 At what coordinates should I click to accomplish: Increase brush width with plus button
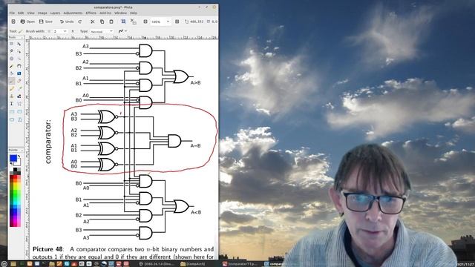[x=73, y=31]
